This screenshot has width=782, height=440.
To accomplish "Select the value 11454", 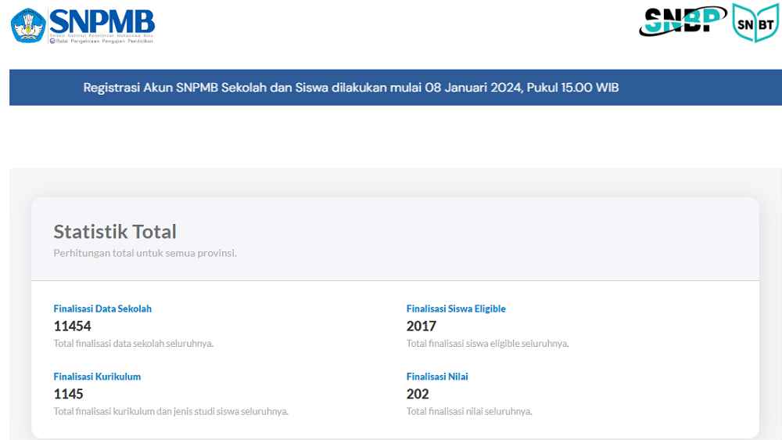I will click(x=72, y=326).
